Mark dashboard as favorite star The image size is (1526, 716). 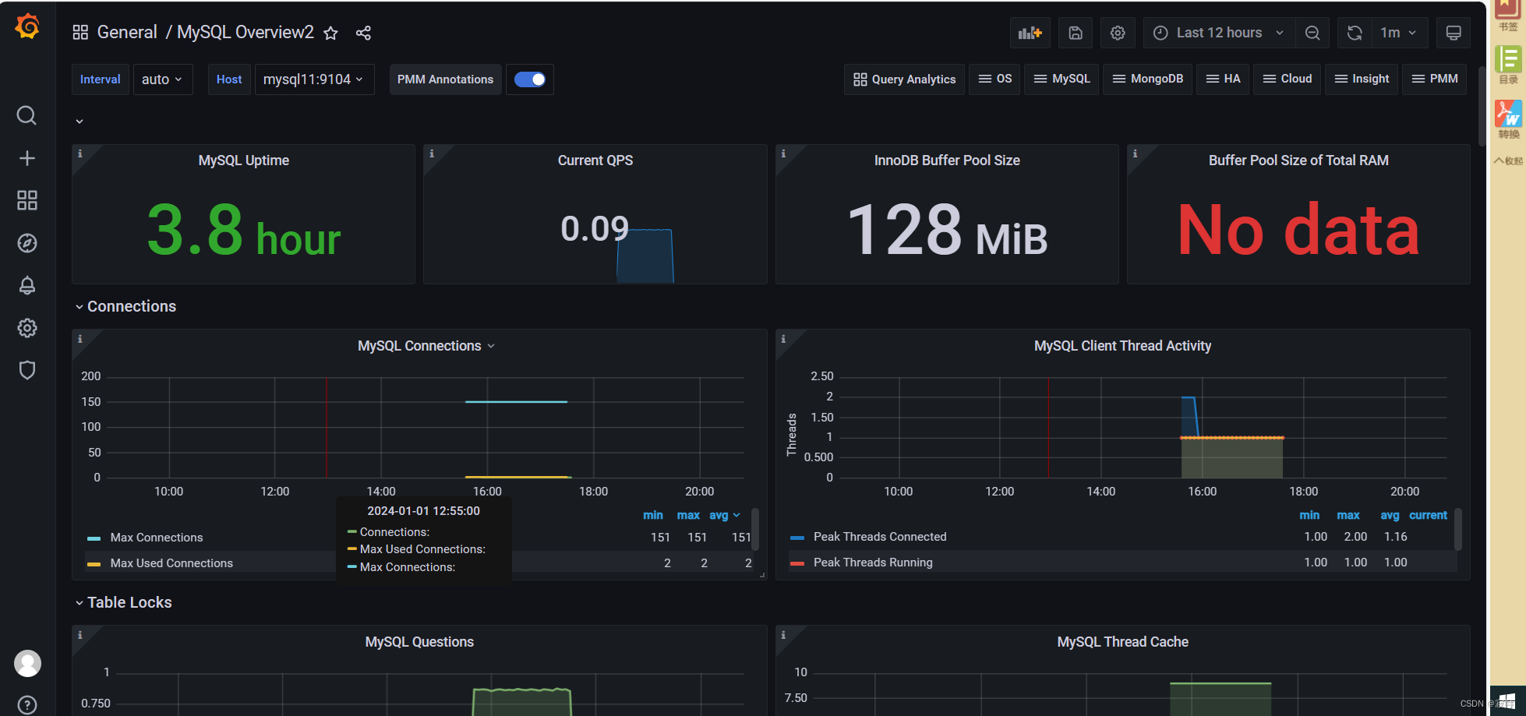331,33
